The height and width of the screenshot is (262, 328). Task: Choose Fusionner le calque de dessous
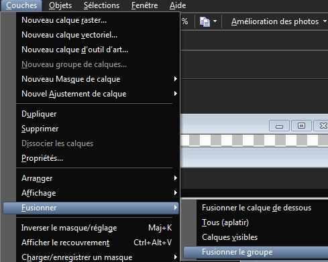tap(262, 208)
